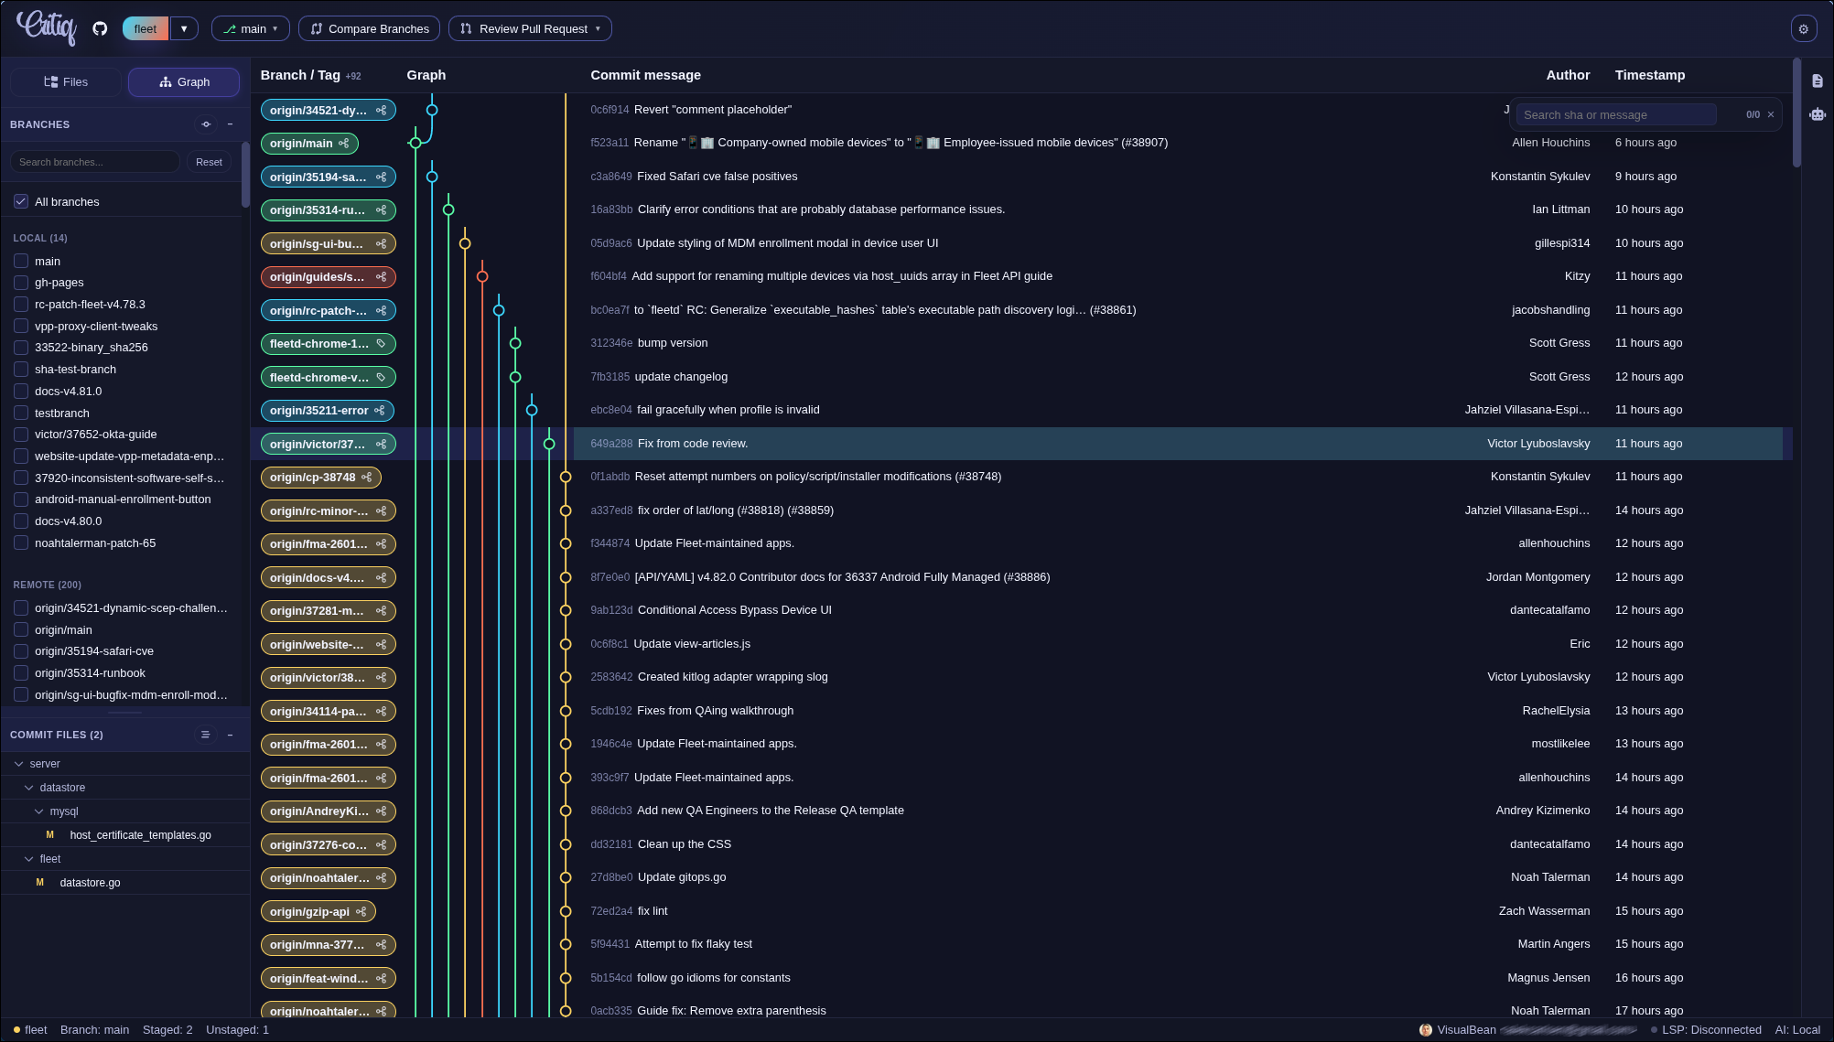Check the testbranch branch checkbox
The image size is (1834, 1042).
tap(21, 413)
